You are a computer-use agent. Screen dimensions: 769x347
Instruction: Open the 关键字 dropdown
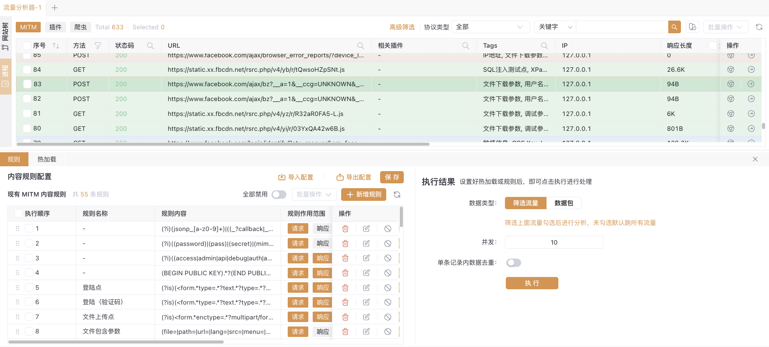[x=555, y=27]
